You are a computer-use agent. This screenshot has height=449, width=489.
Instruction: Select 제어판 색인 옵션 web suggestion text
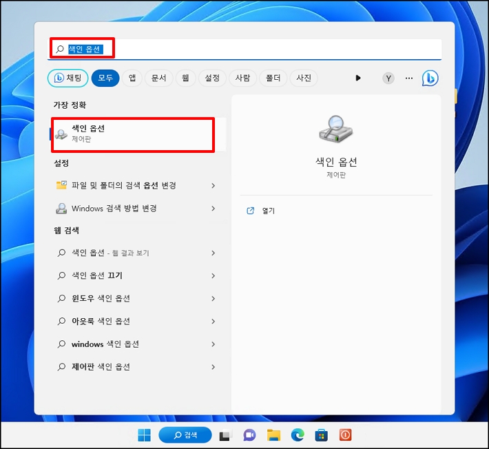pyautogui.click(x=101, y=367)
